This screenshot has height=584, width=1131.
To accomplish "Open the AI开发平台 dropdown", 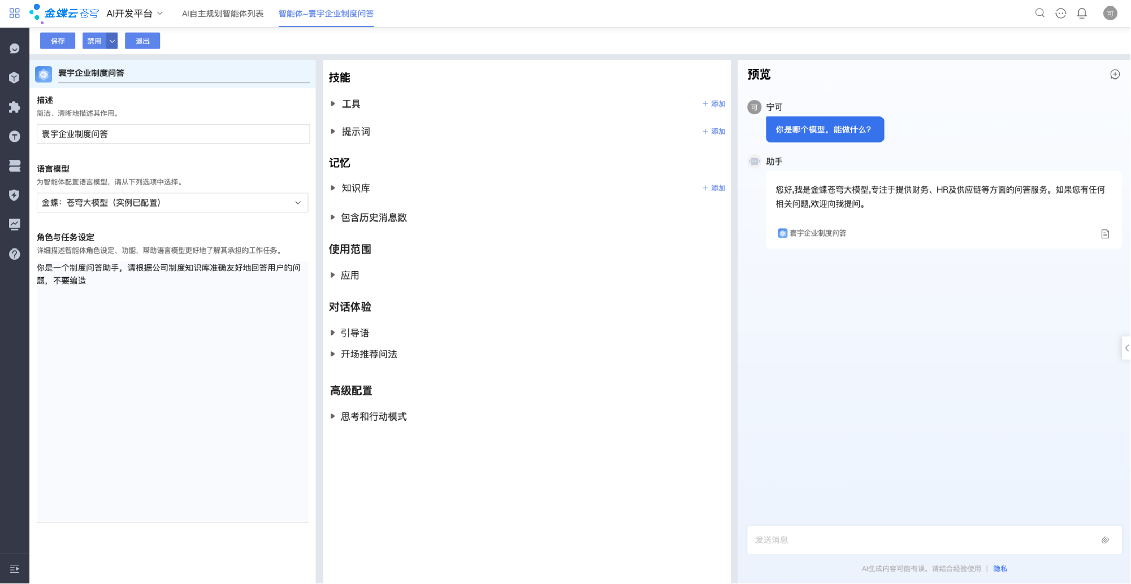I will [135, 13].
